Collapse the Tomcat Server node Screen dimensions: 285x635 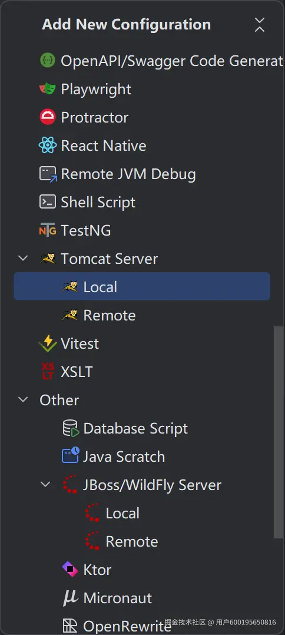pos(24,258)
